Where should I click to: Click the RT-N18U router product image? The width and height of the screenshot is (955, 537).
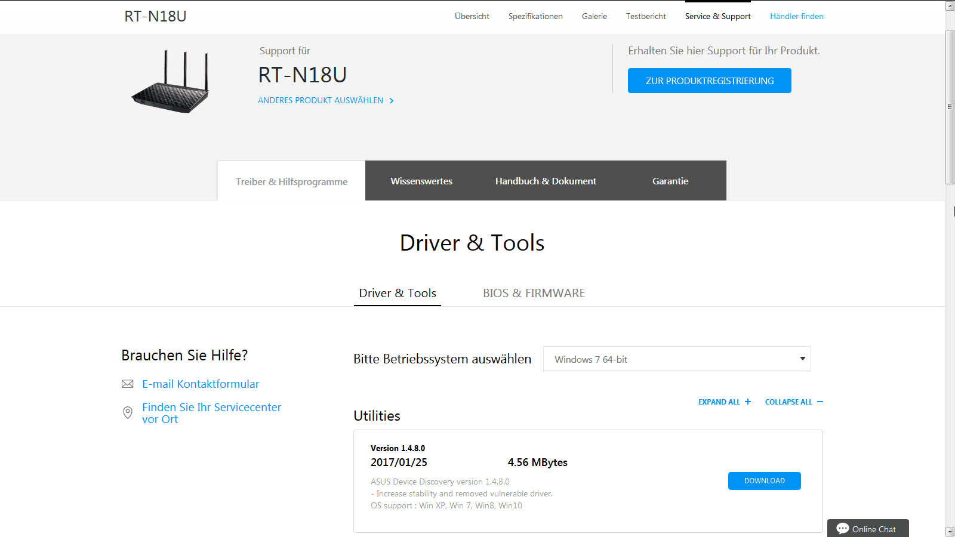(171, 82)
